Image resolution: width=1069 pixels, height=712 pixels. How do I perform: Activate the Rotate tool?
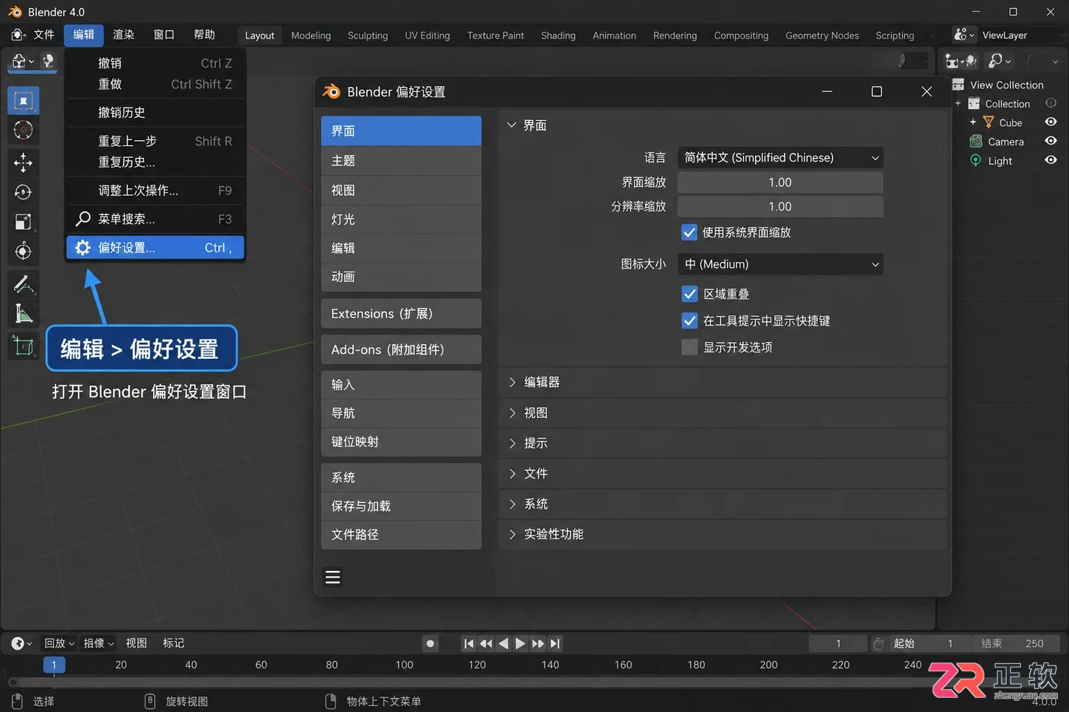pos(24,192)
